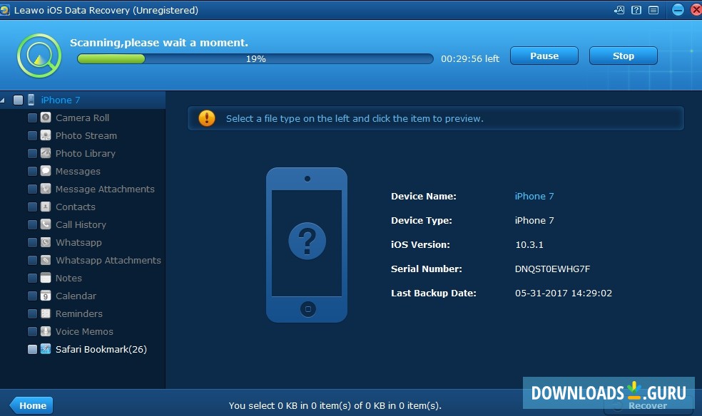
Task: Click the Leawo app logo in title bar
Action: (5, 10)
